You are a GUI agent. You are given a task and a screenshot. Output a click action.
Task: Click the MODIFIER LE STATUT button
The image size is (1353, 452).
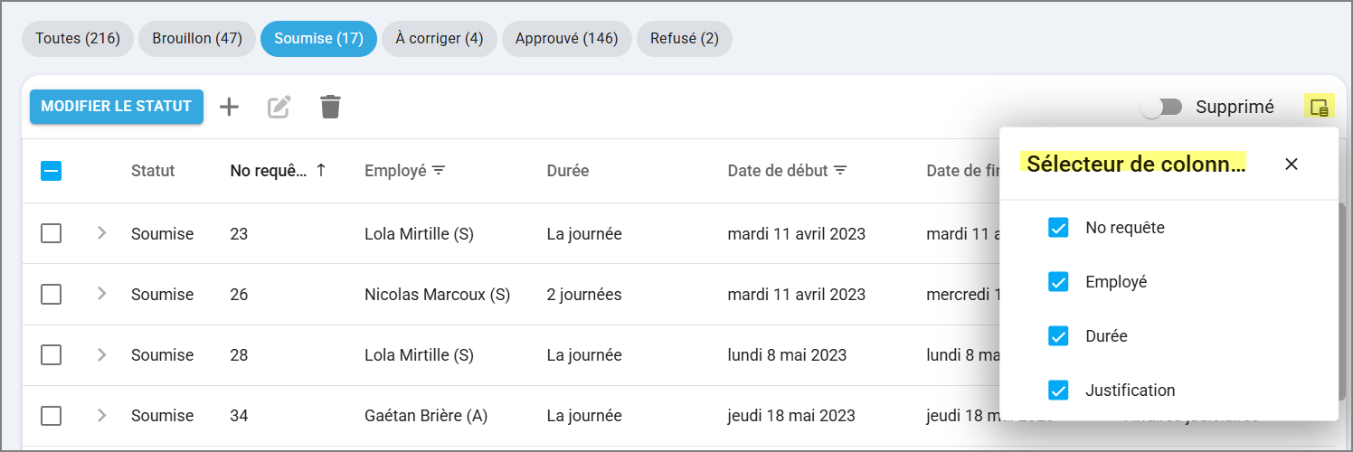pyautogui.click(x=116, y=107)
